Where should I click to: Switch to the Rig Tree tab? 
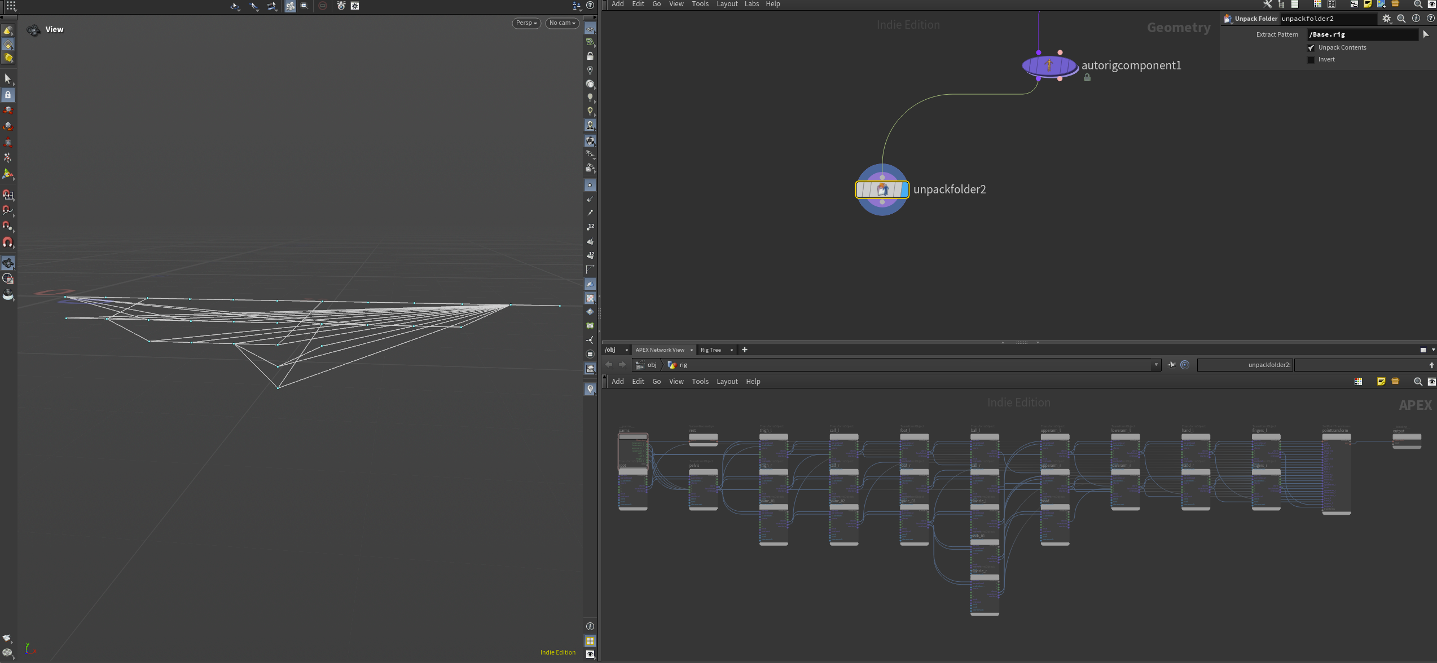710,350
